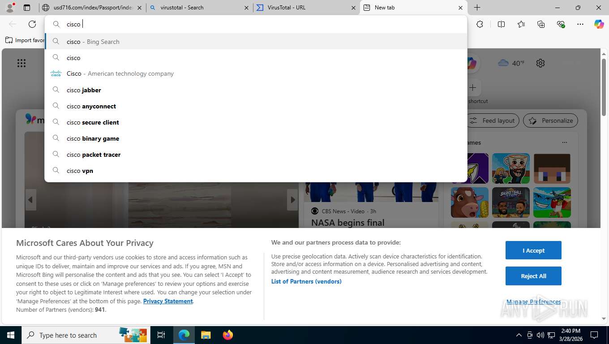Select the 'cisco vpn' suggestion
Image resolution: width=609 pixels, height=344 pixels.
pyautogui.click(x=256, y=171)
